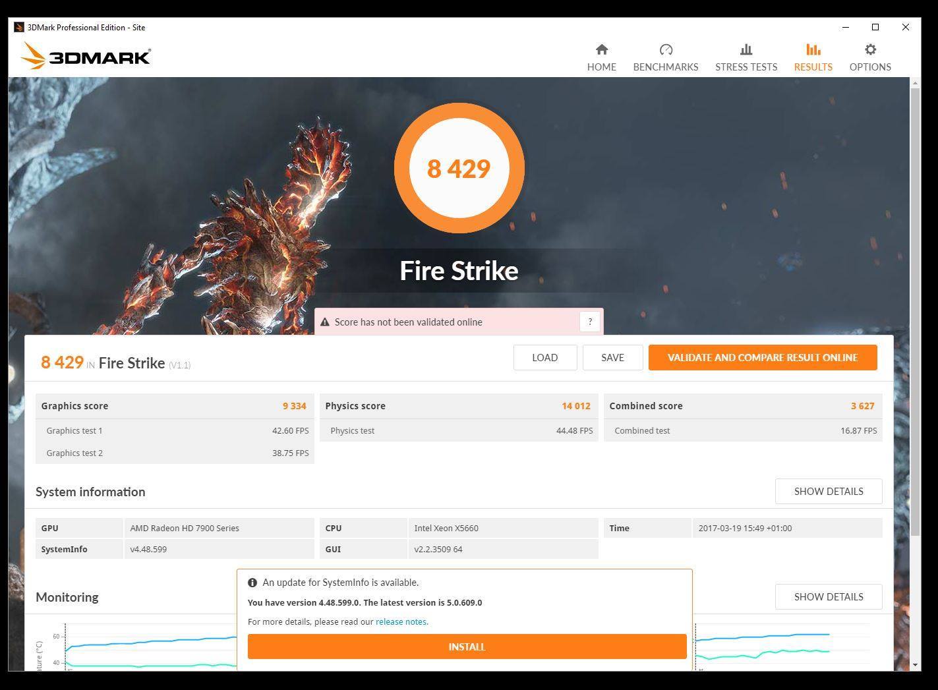Click the System information heading
The height and width of the screenshot is (690, 938).
point(90,492)
